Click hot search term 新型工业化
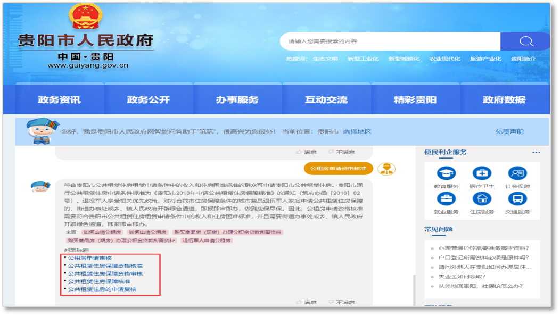 click(x=363, y=59)
